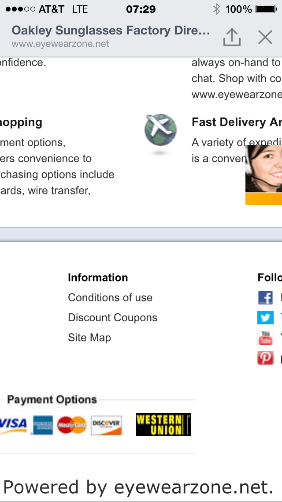Tap the Visa payment logo

(14, 425)
